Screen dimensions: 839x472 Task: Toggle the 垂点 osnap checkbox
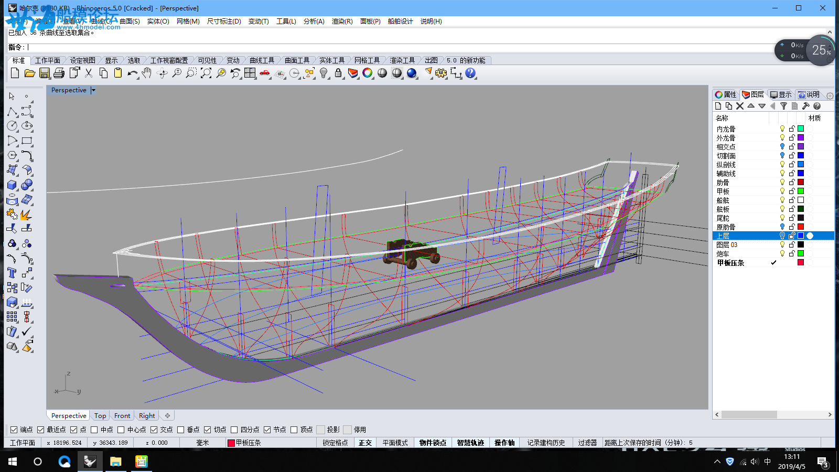click(x=181, y=430)
